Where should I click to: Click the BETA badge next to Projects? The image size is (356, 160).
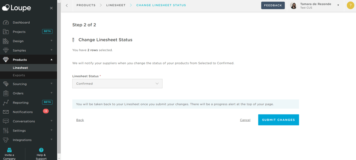click(x=47, y=32)
